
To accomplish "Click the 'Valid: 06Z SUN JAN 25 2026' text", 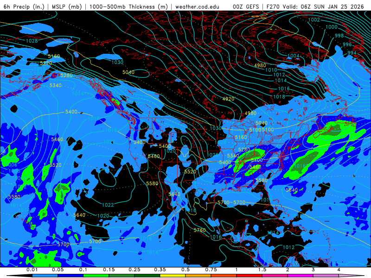I will tap(323, 6).
